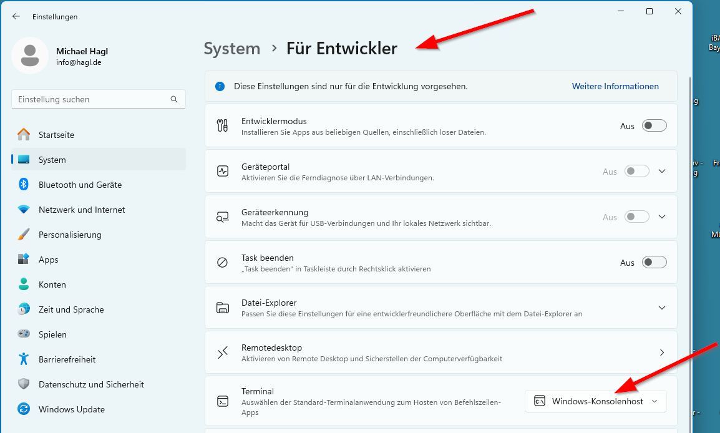This screenshot has width=720, height=433.
Task: Open the Terminal Windows-Konsolenhost dropdown
Action: pos(596,401)
